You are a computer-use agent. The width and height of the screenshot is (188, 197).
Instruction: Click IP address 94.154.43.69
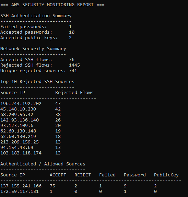coord(17,148)
